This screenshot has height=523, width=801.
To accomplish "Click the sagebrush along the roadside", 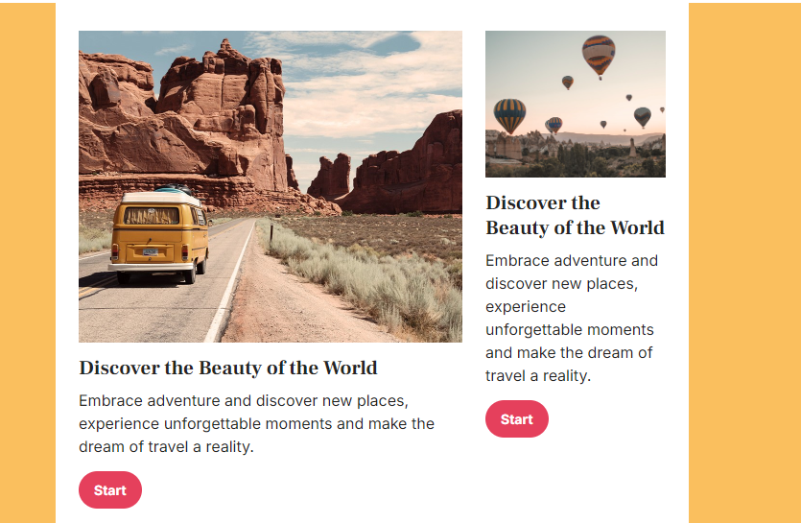I will (367, 278).
